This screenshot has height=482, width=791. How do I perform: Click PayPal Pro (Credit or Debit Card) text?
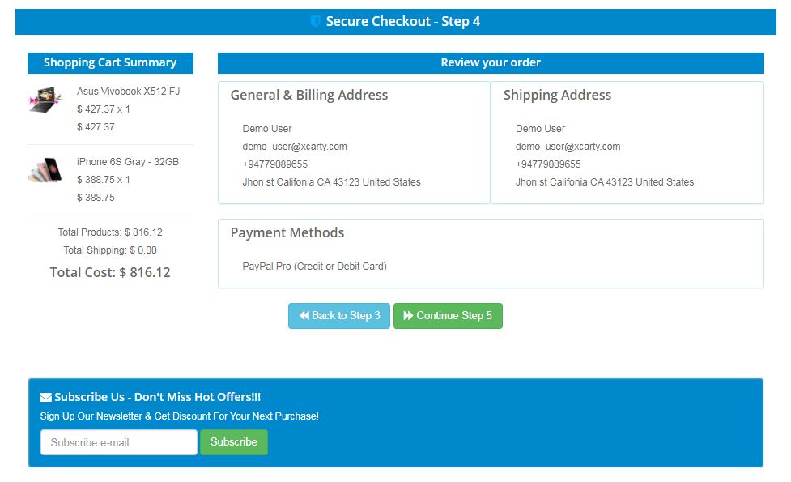point(315,267)
